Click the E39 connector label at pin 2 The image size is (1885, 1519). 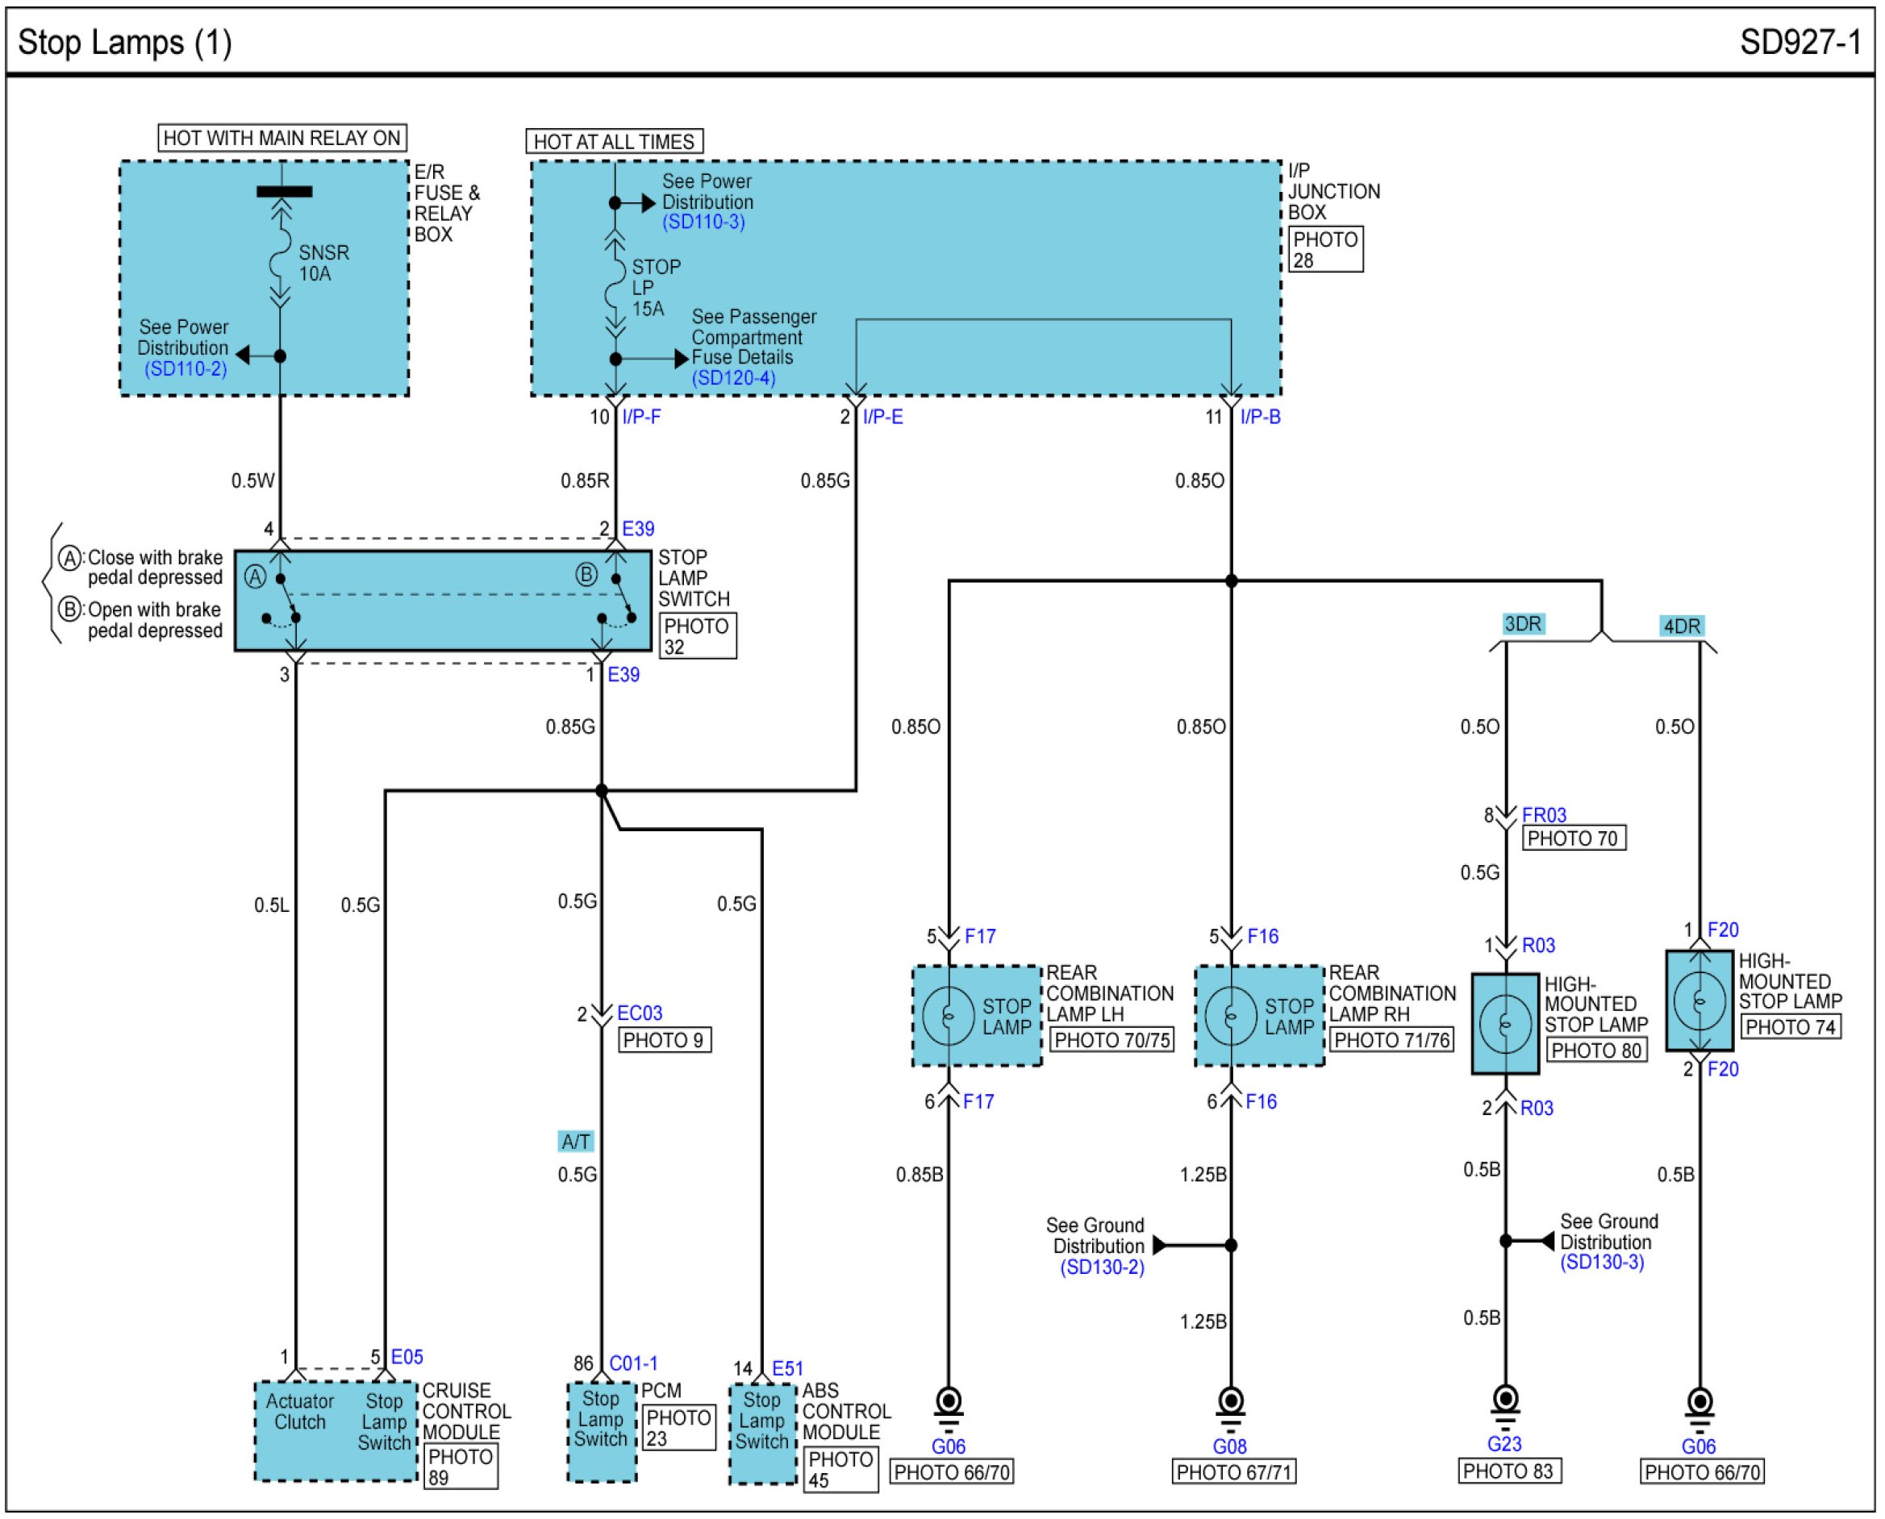point(638,530)
